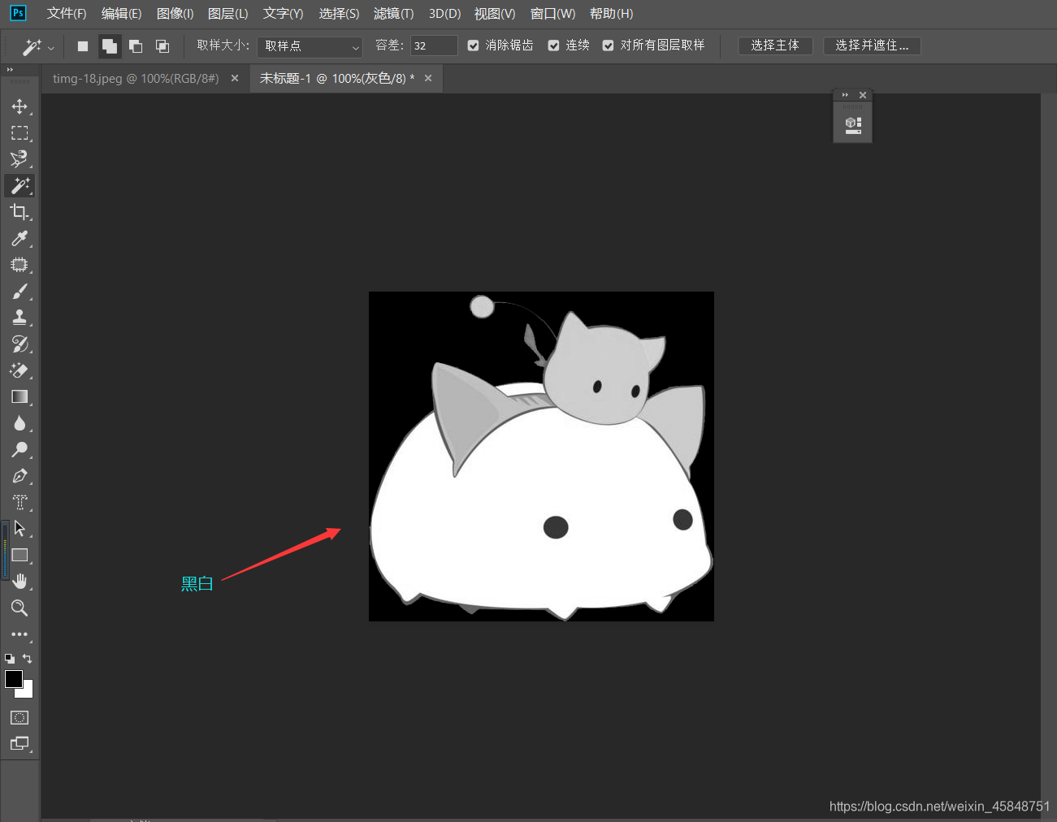Click the grayscale creature image on canvas
1057x822 pixels.
point(541,456)
